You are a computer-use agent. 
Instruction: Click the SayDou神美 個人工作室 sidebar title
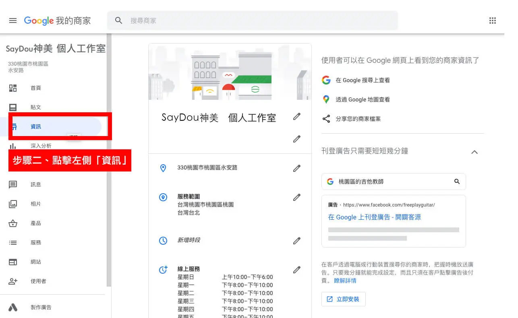[56, 49]
